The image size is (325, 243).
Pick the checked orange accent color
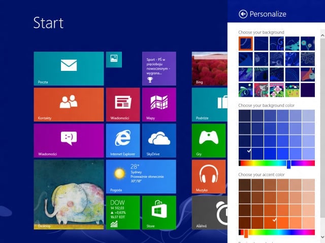click(270, 223)
